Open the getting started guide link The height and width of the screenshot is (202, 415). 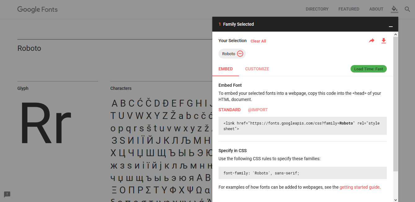click(x=360, y=187)
